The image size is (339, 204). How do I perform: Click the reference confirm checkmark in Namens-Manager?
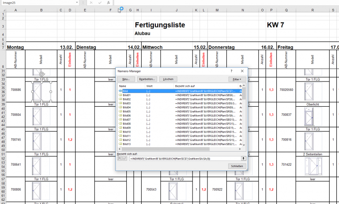[124, 159]
